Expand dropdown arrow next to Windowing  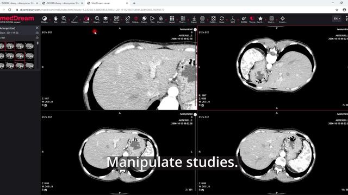pyautogui.click(x=50, y=19)
